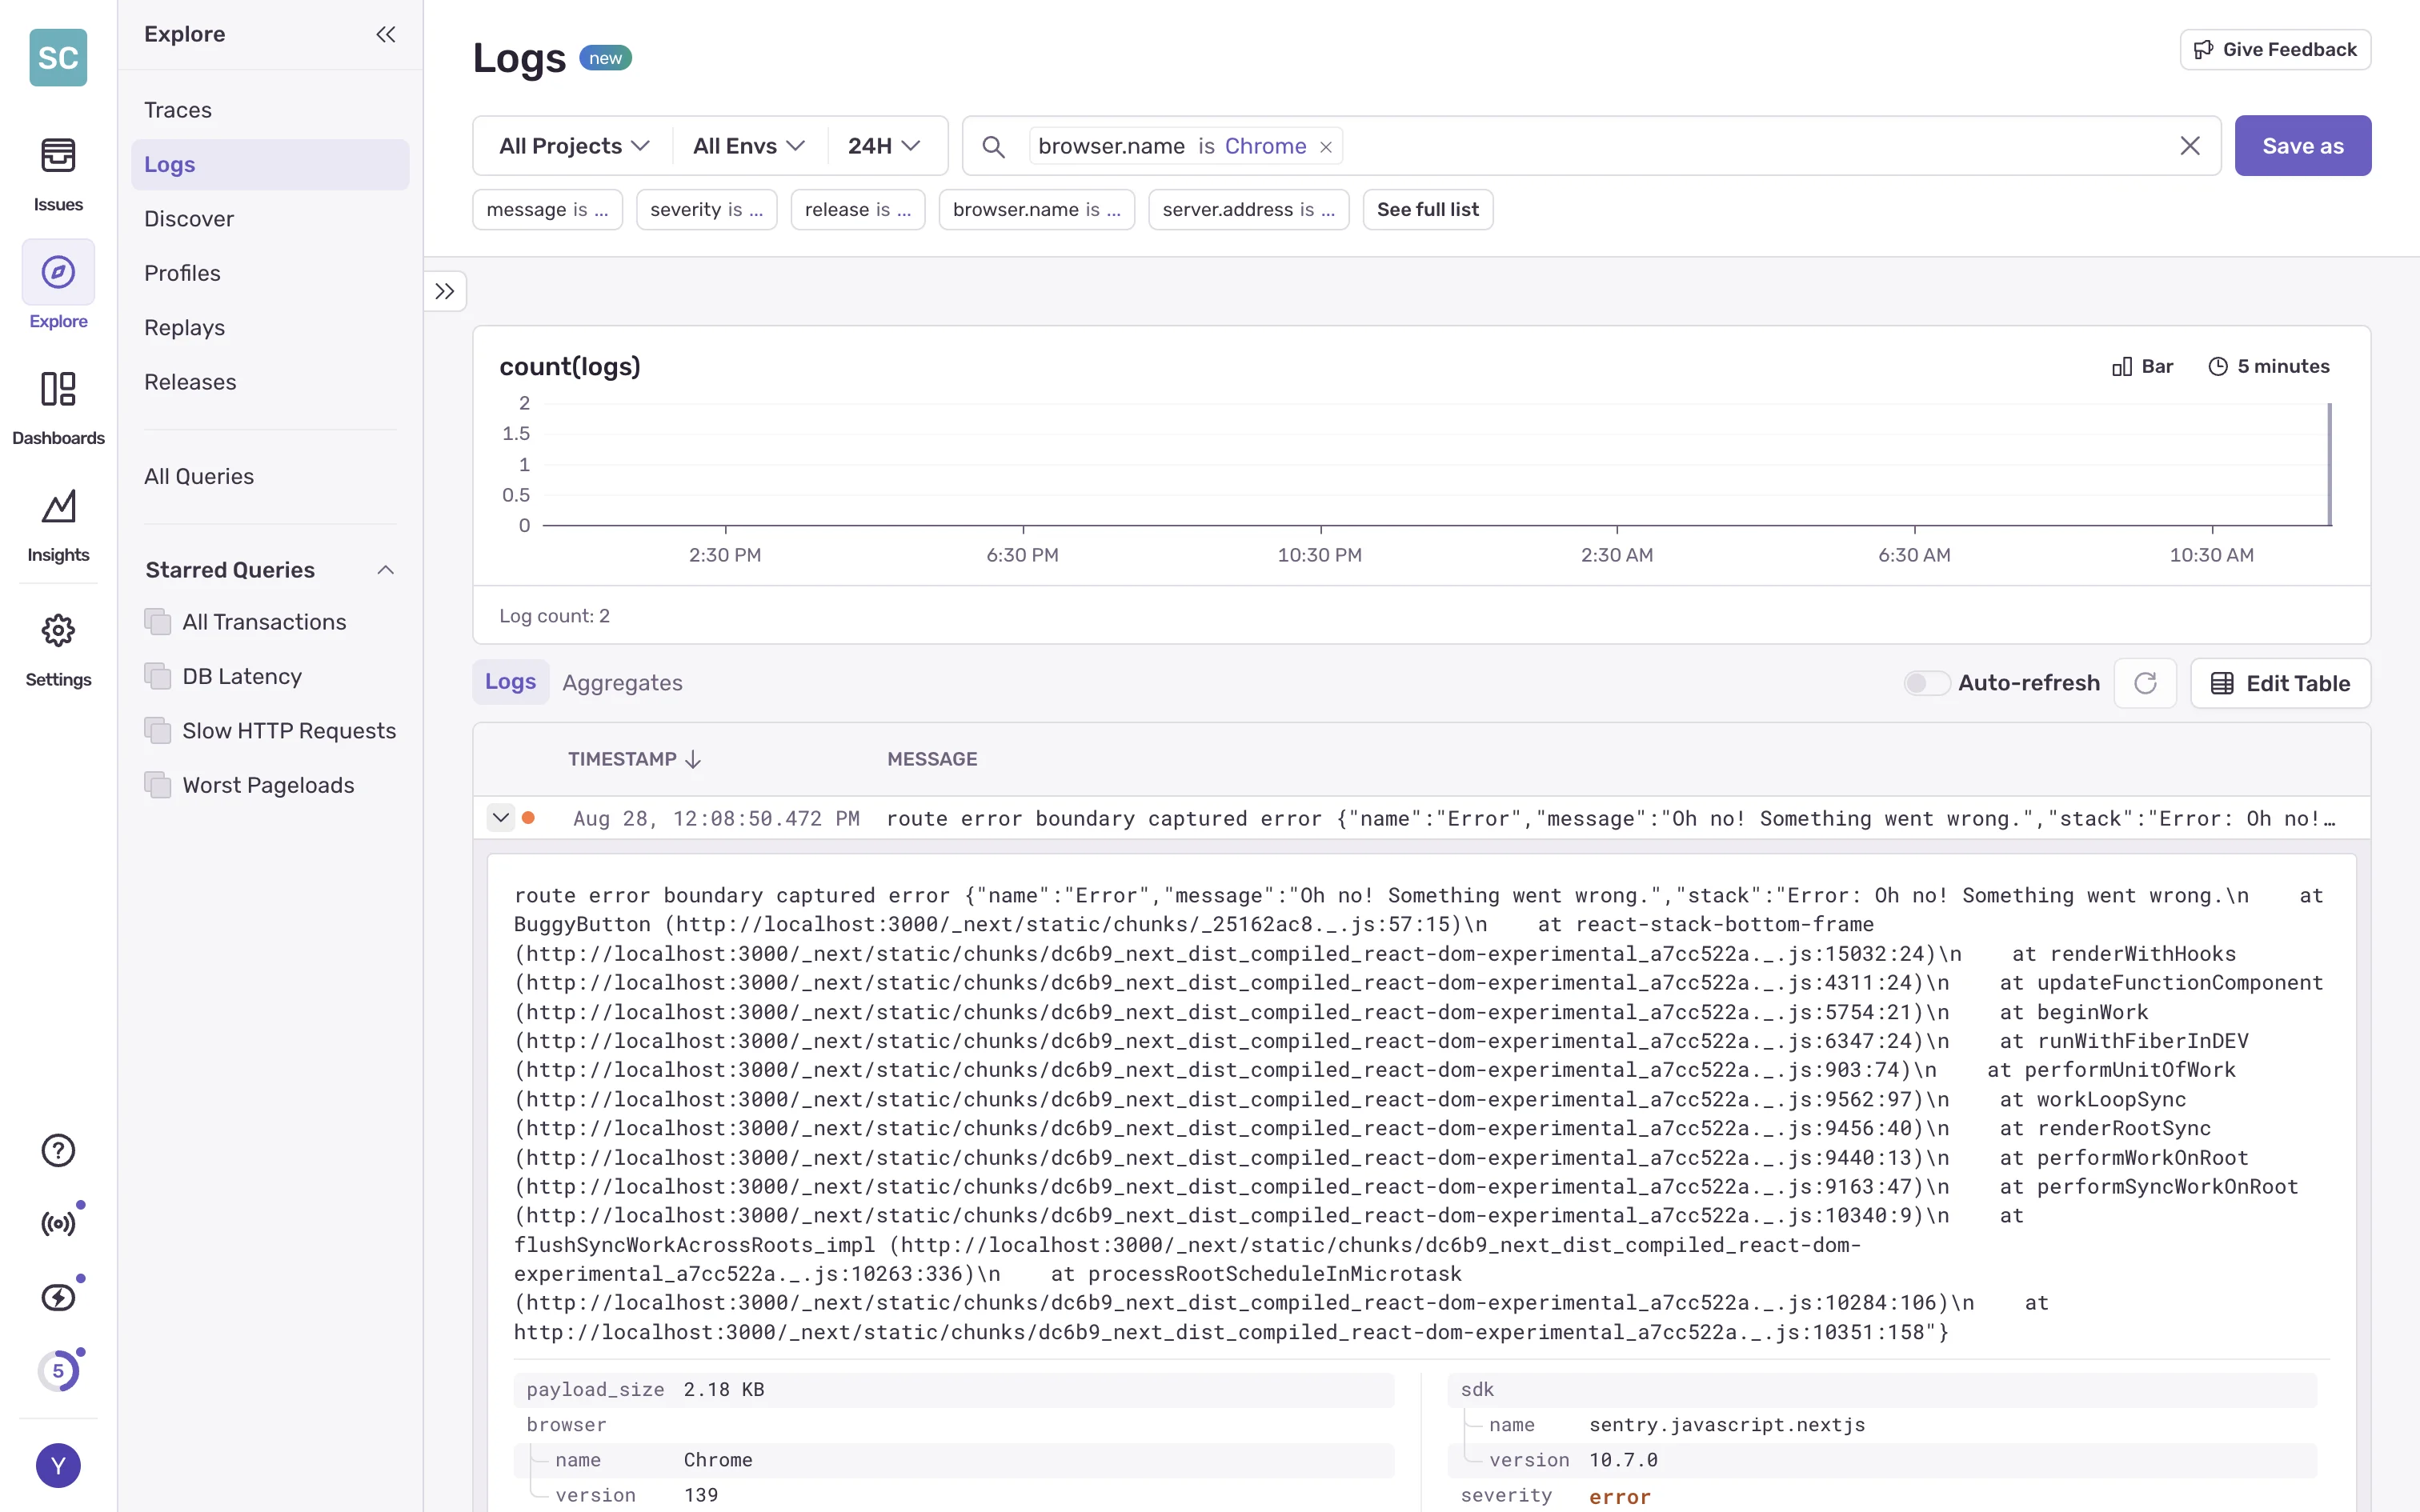Click the Help question mark icon
The height and width of the screenshot is (1512, 2420).
point(57,1150)
